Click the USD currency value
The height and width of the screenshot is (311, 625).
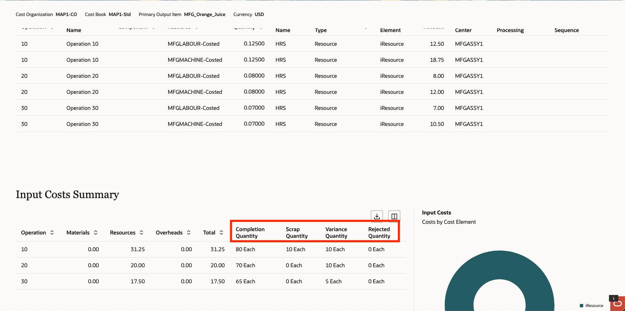[259, 14]
